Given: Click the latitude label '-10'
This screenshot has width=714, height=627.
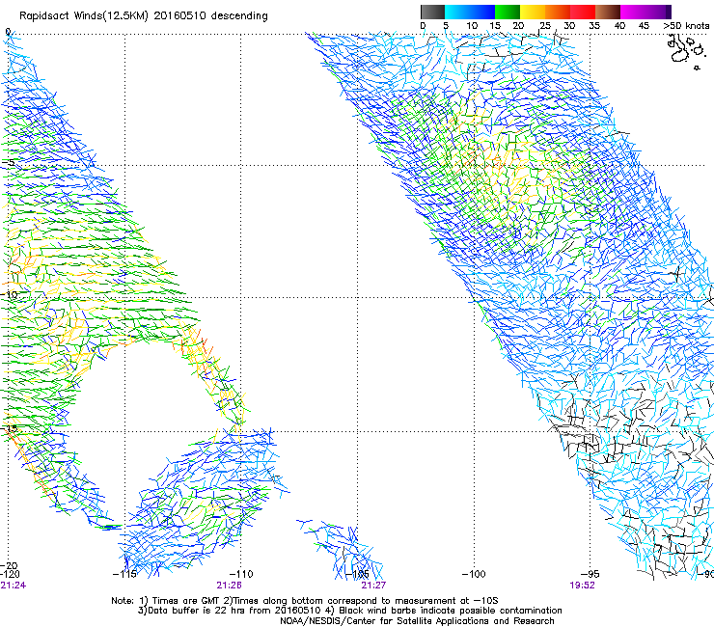Looking at the screenshot, I should 9,294.
